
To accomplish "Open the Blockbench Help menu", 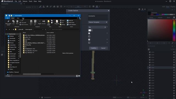I will (x=40, y=1).
